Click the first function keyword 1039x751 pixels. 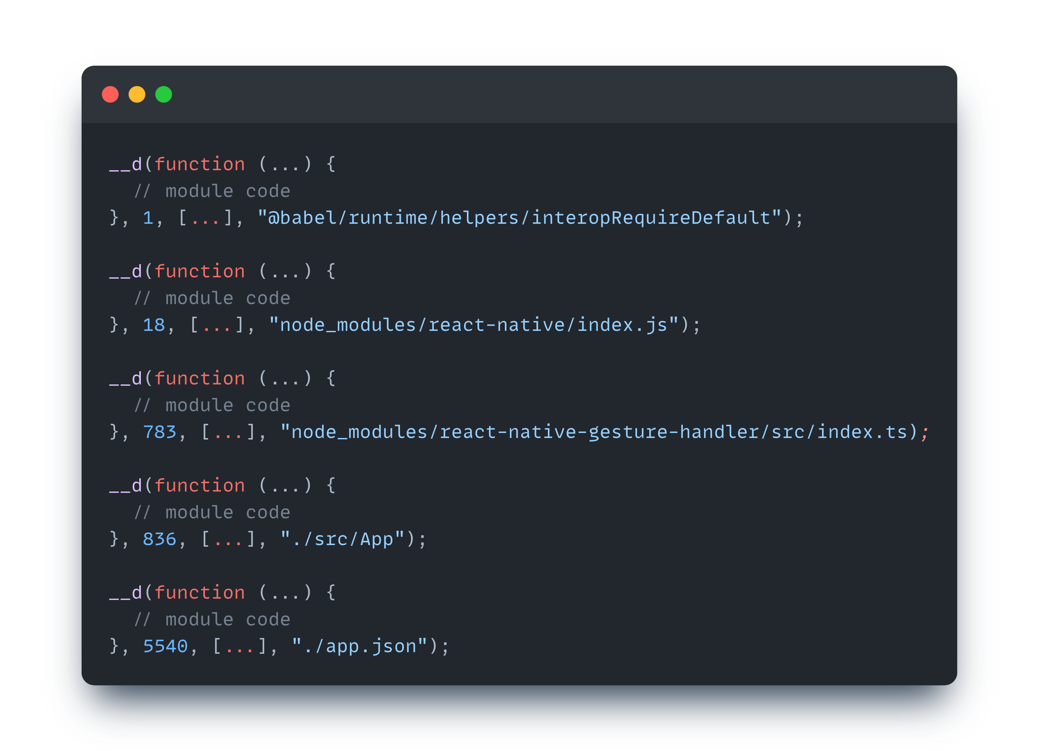point(199,164)
